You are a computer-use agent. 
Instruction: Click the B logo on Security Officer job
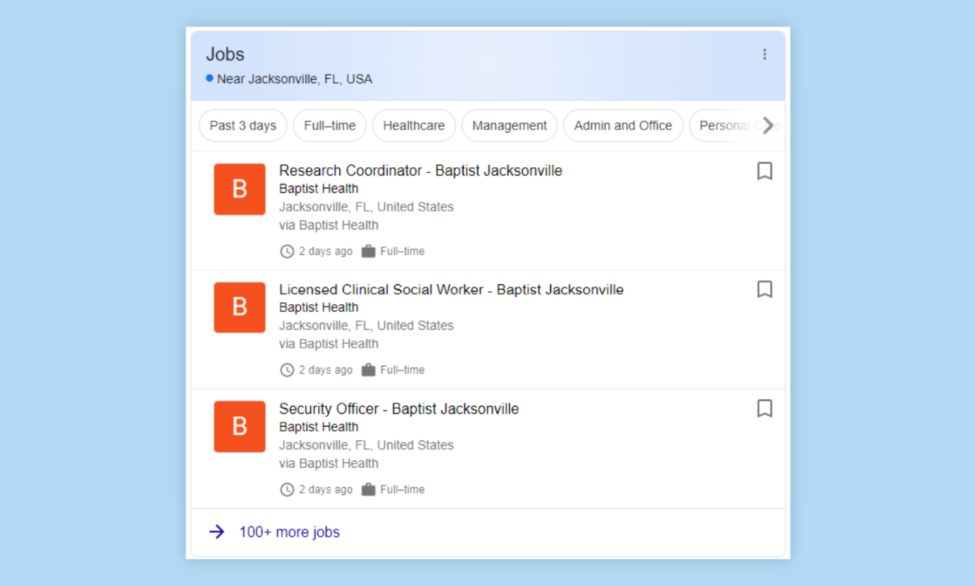pyautogui.click(x=240, y=426)
